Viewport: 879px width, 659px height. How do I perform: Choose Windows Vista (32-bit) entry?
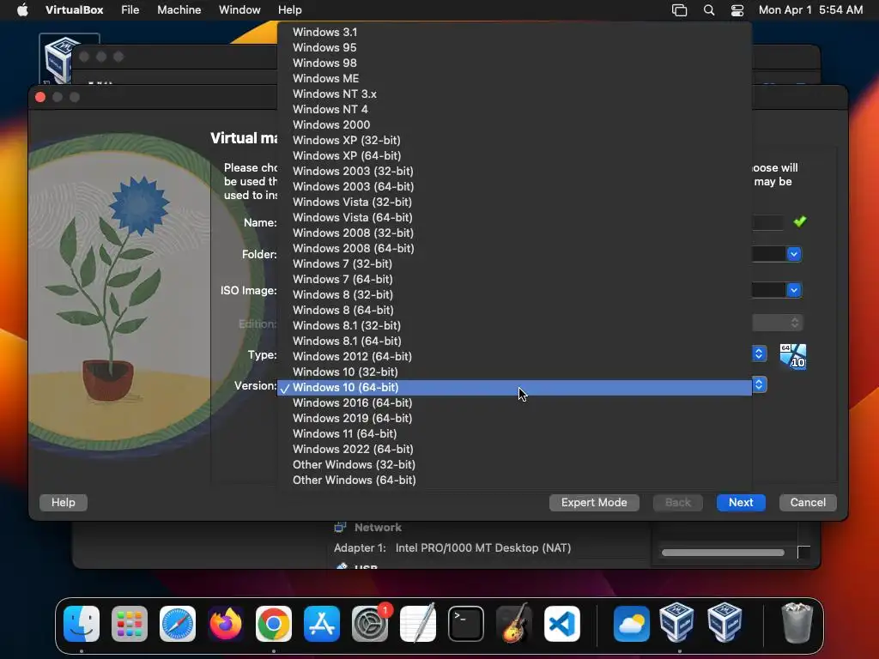click(514, 203)
